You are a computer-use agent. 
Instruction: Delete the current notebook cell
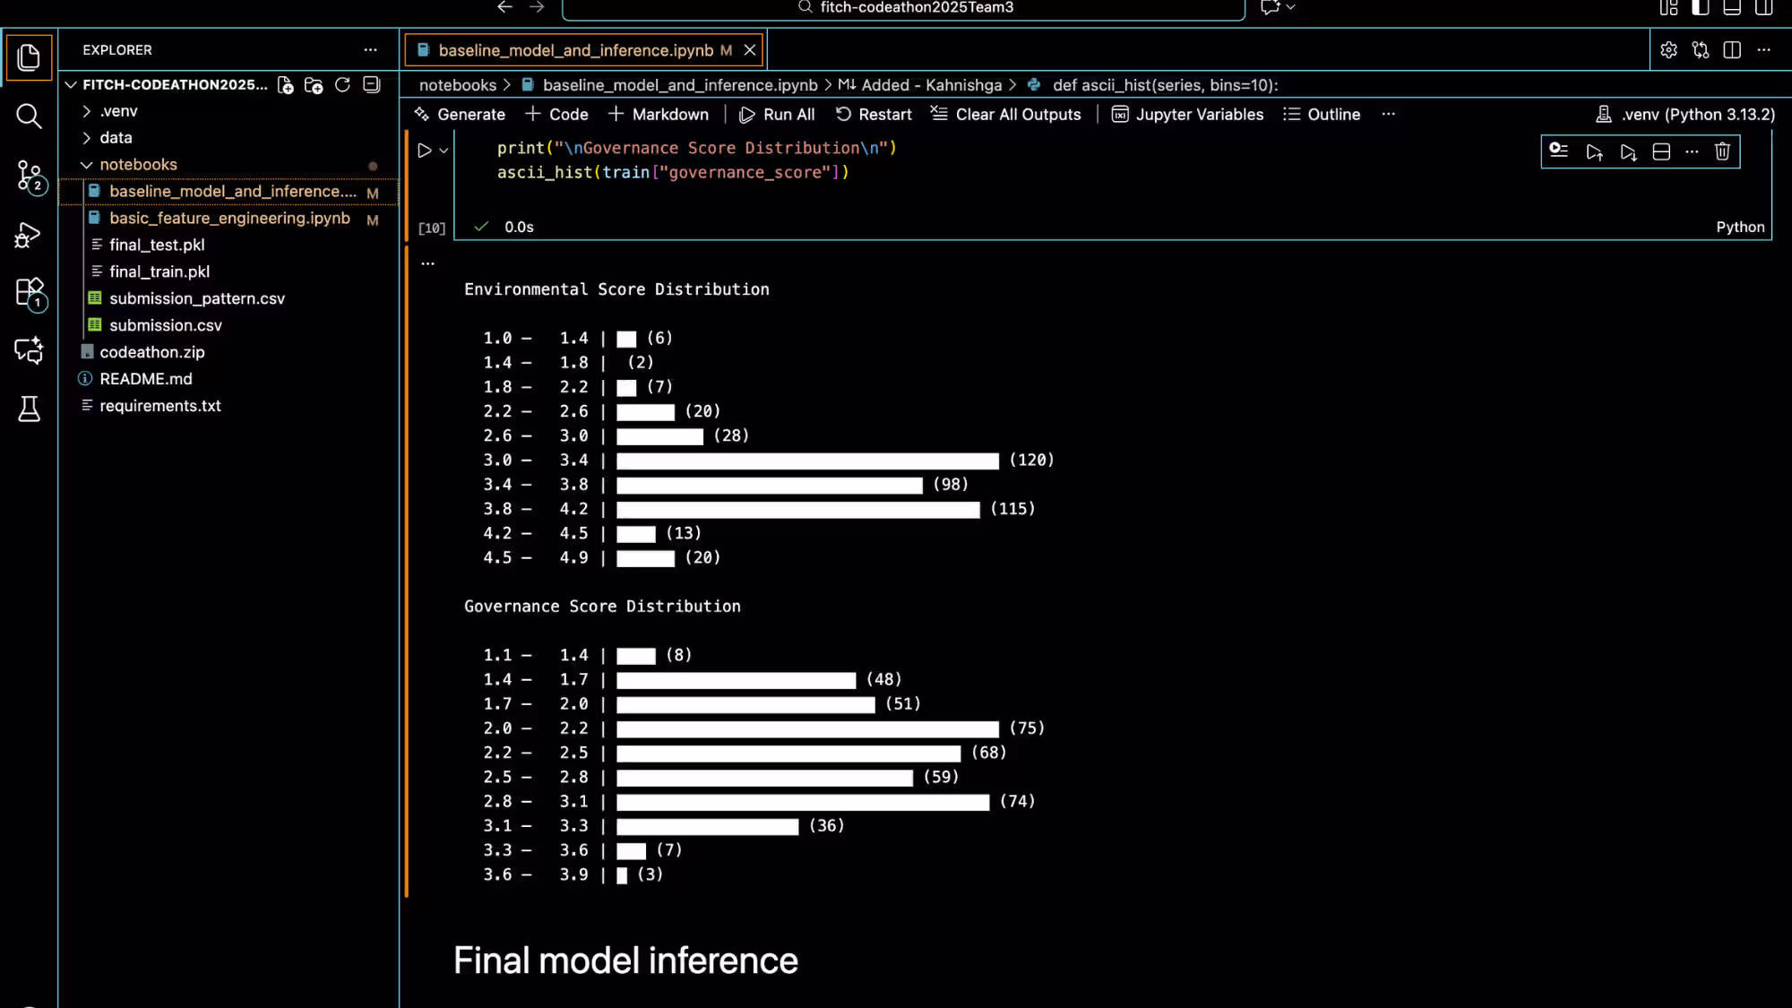tap(1722, 151)
